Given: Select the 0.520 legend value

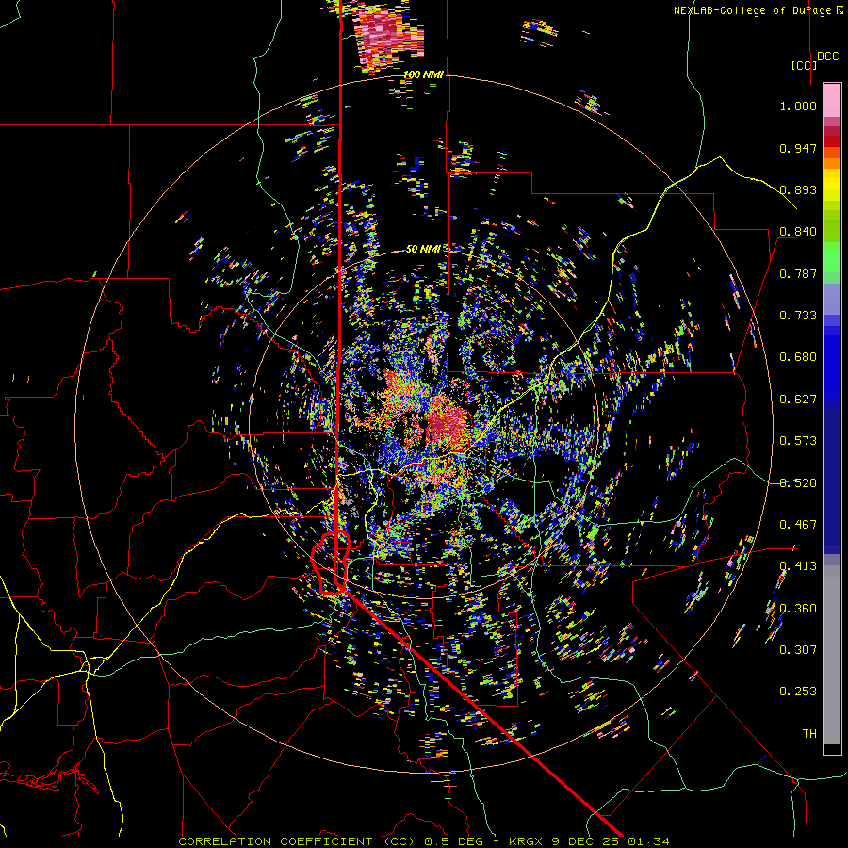Looking at the screenshot, I should [798, 483].
